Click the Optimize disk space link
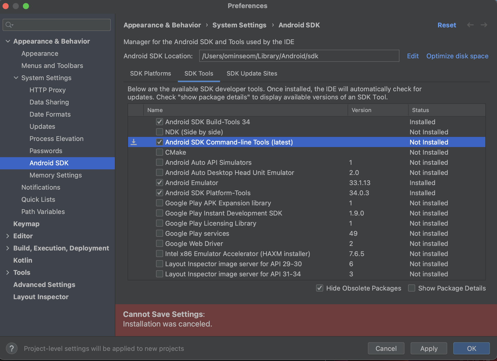 (x=457, y=56)
